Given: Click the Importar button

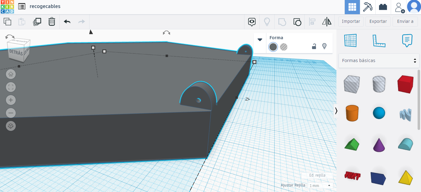Looking at the screenshot, I should tap(351, 22).
